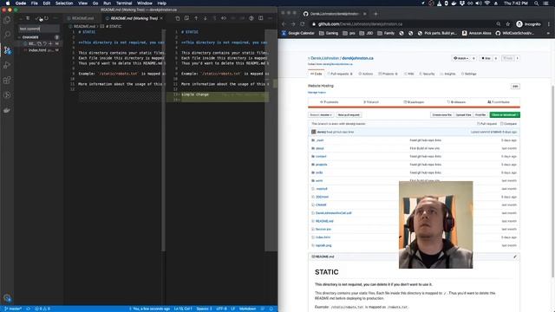
Task: Open Manage gear at activity bar bottom
Action: click(x=7, y=298)
